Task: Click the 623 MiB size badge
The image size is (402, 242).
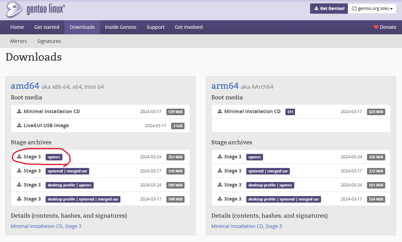Action: [376, 112]
